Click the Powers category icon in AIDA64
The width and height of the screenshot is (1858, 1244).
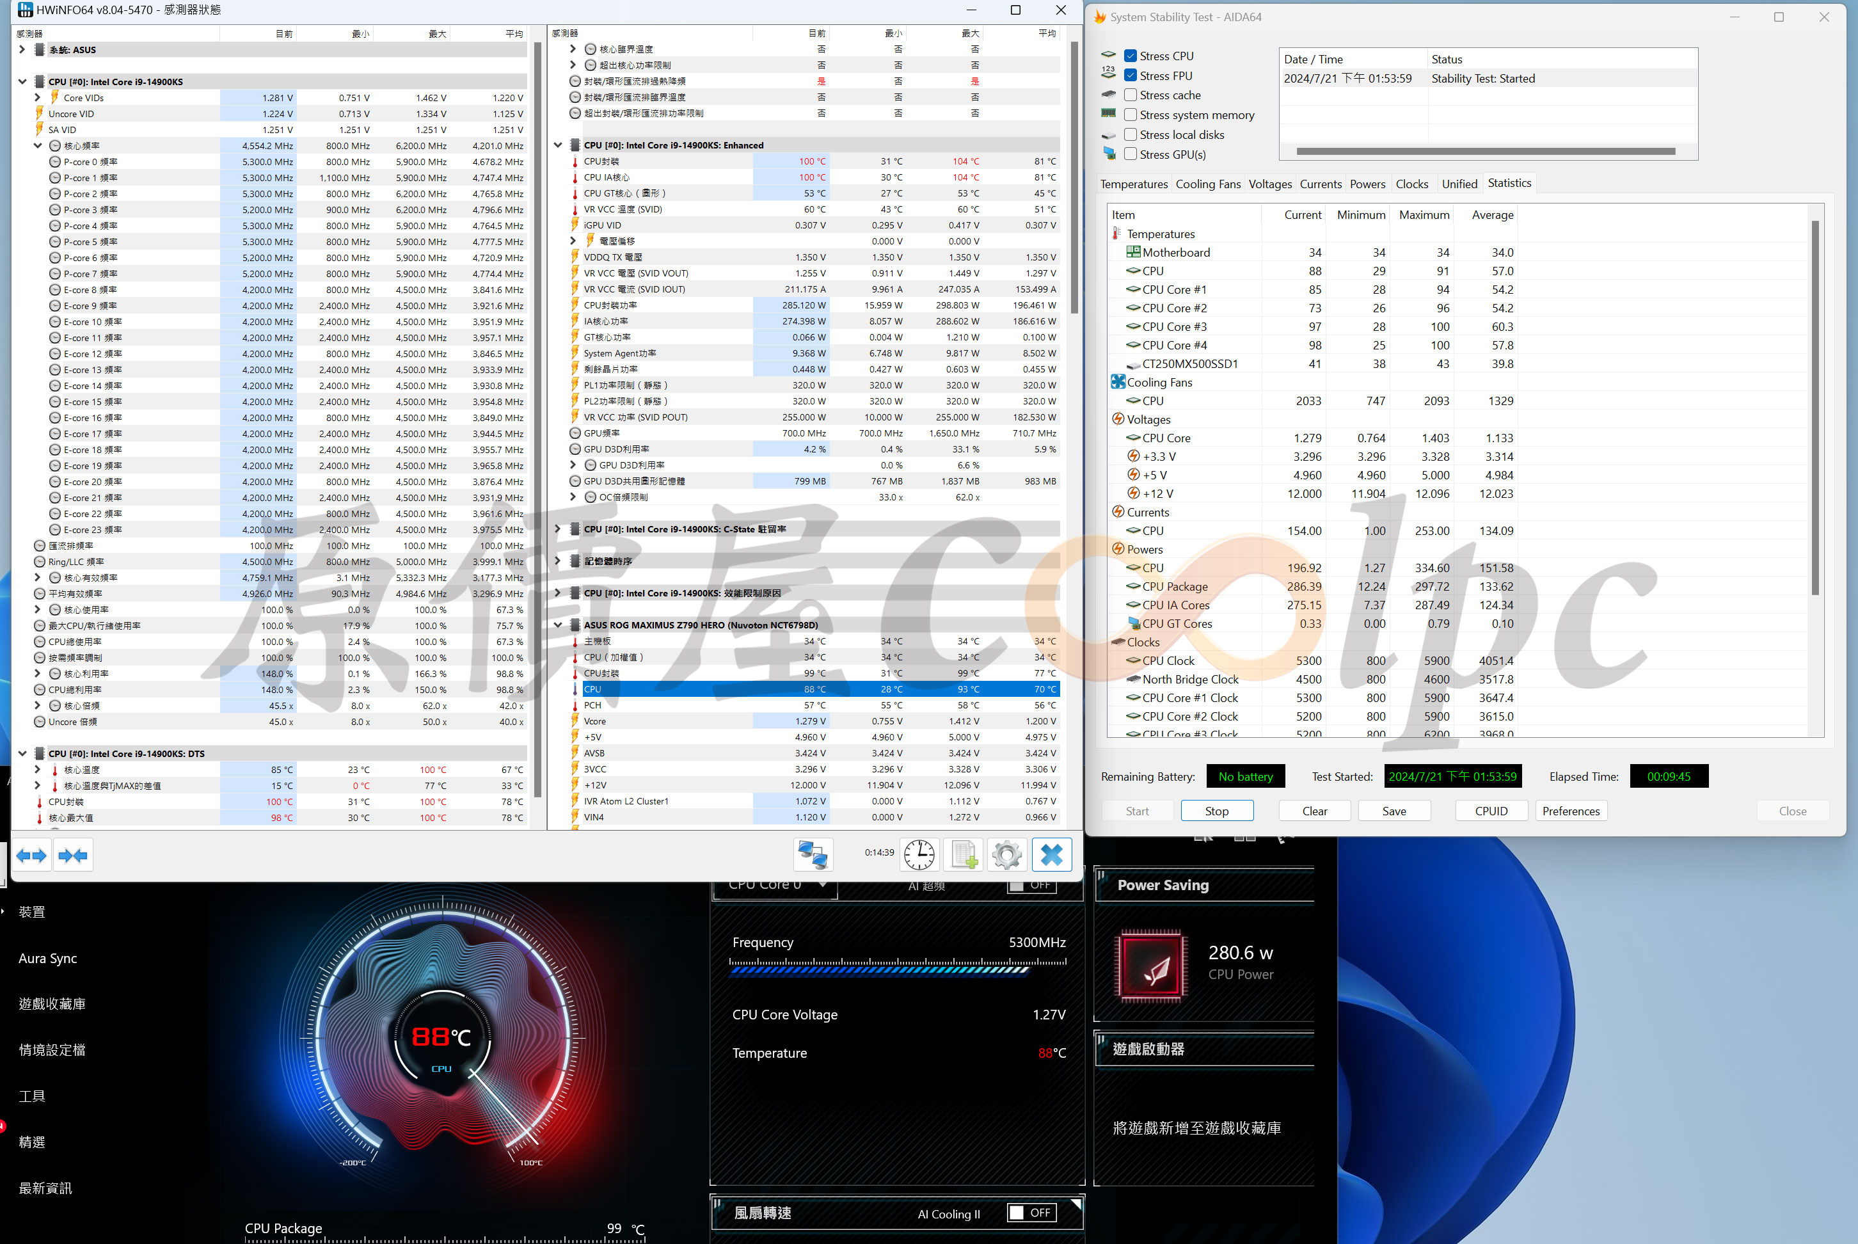click(1118, 549)
